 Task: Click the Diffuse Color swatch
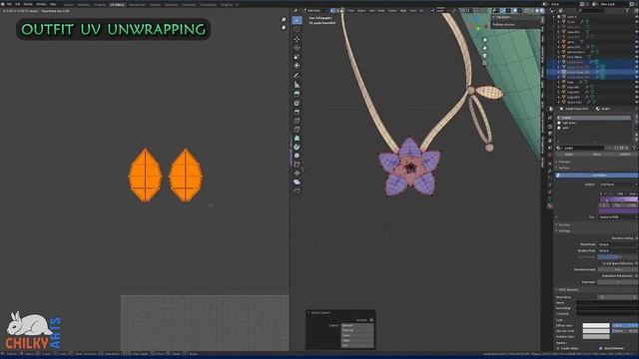[x=596, y=326]
